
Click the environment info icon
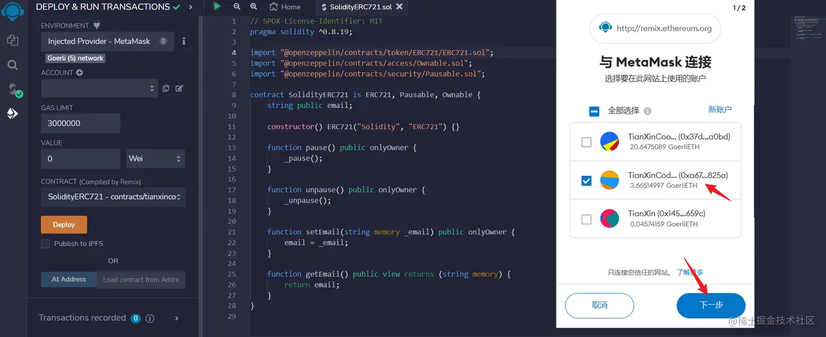click(184, 41)
